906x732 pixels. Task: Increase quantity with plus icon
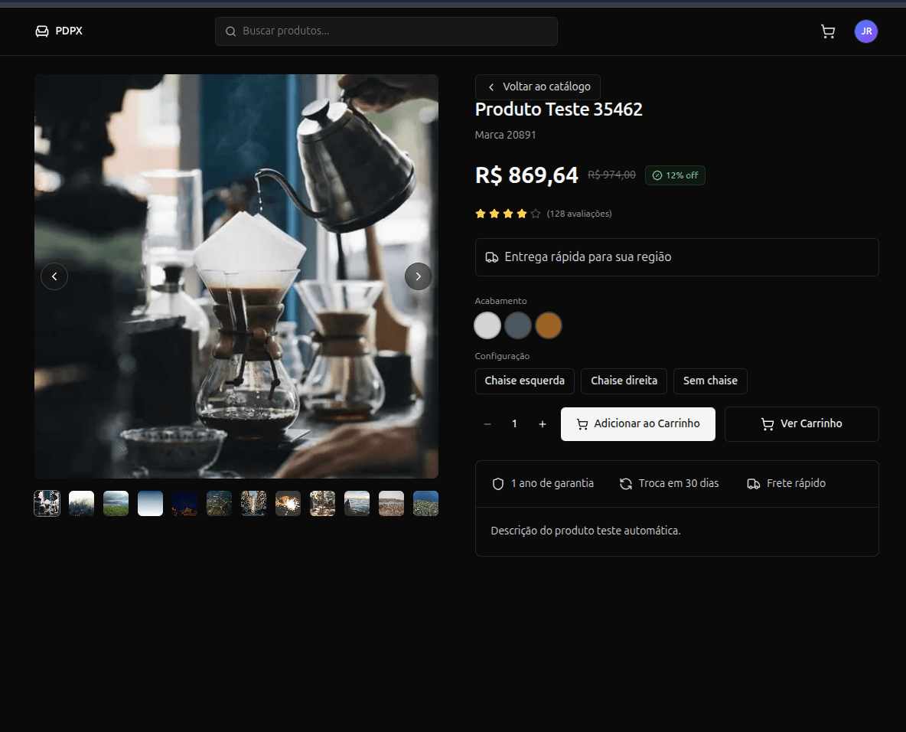pyautogui.click(x=543, y=424)
